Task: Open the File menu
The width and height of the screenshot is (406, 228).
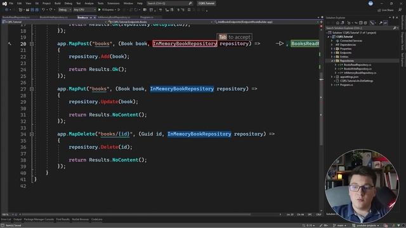Action: coord(11,3)
